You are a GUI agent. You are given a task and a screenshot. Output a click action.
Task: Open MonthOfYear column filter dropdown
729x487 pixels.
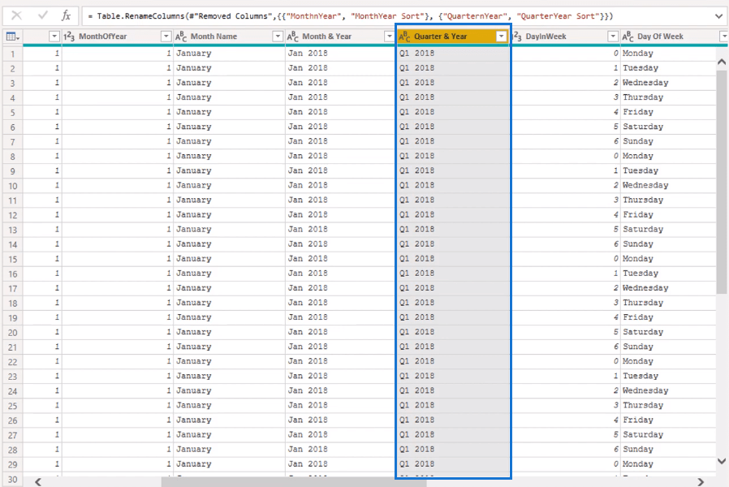tap(166, 37)
